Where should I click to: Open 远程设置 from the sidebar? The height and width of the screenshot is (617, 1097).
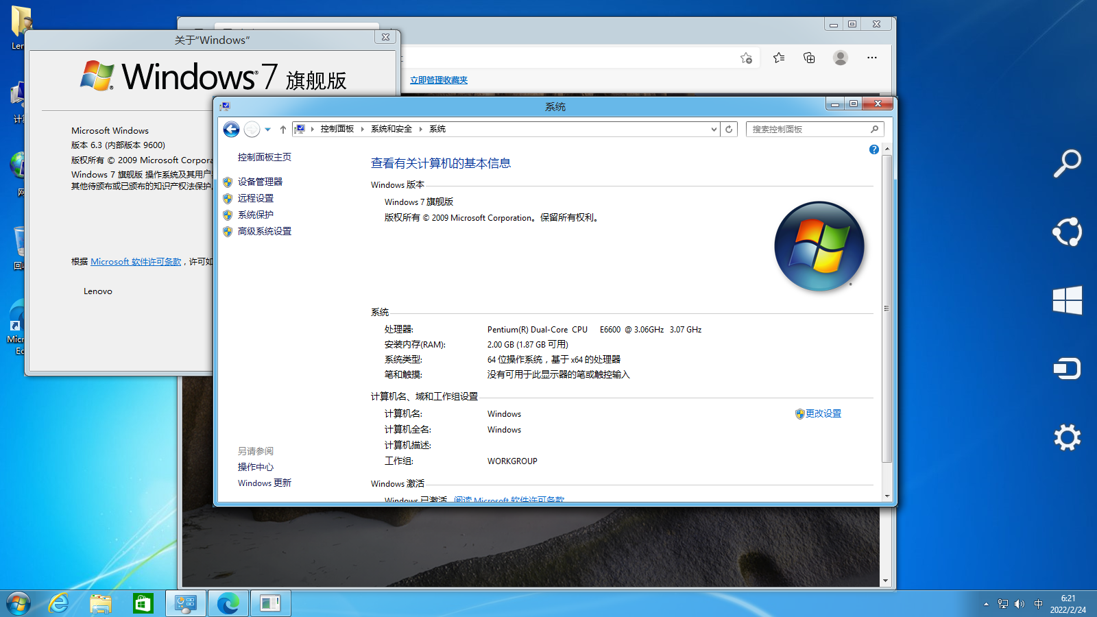point(256,198)
